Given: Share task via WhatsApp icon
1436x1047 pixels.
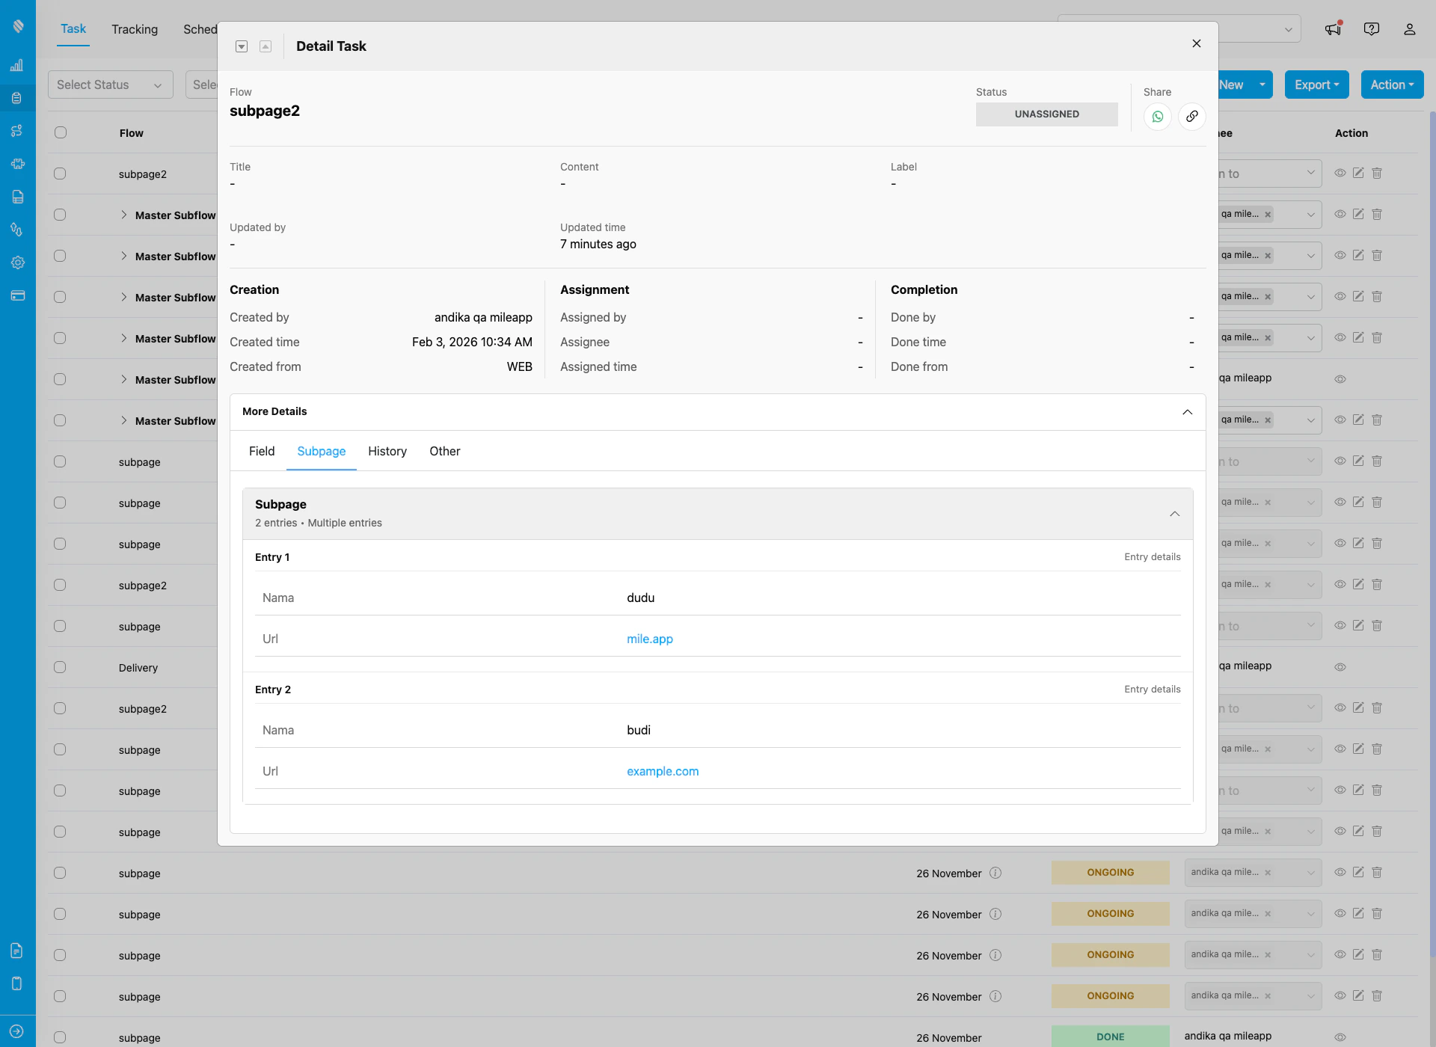Looking at the screenshot, I should point(1157,117).
